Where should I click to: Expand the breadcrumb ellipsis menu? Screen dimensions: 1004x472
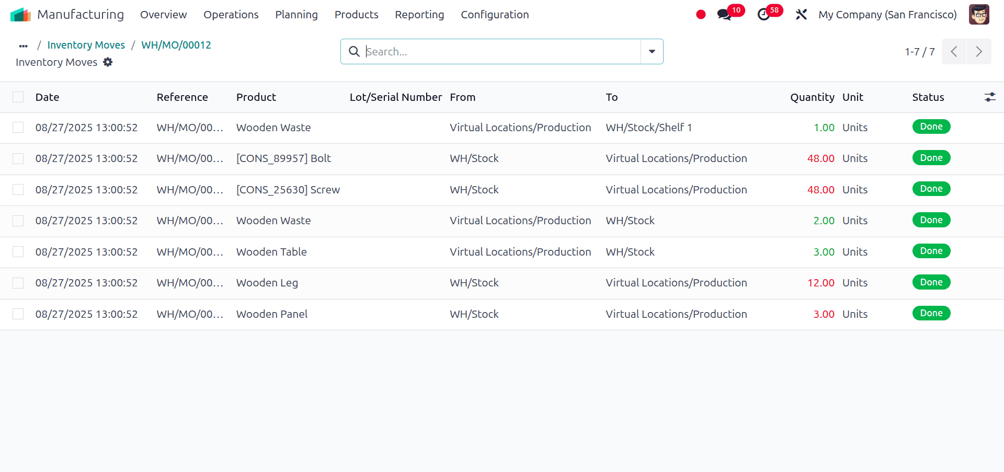pos(23,45)
